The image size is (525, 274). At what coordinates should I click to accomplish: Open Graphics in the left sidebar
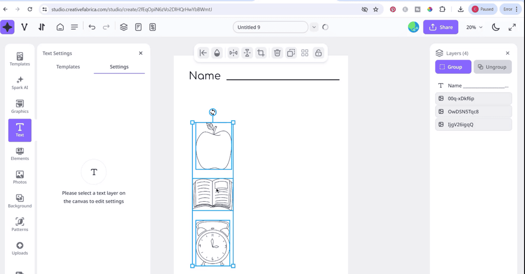pos(20,107)
